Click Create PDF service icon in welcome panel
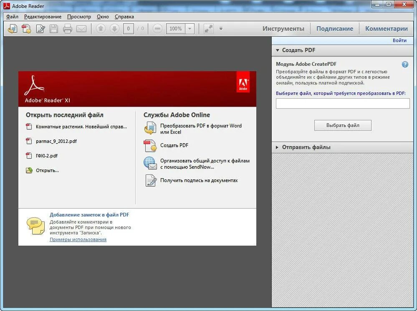The height and width of the screenshot is (311, 417). 150,146
